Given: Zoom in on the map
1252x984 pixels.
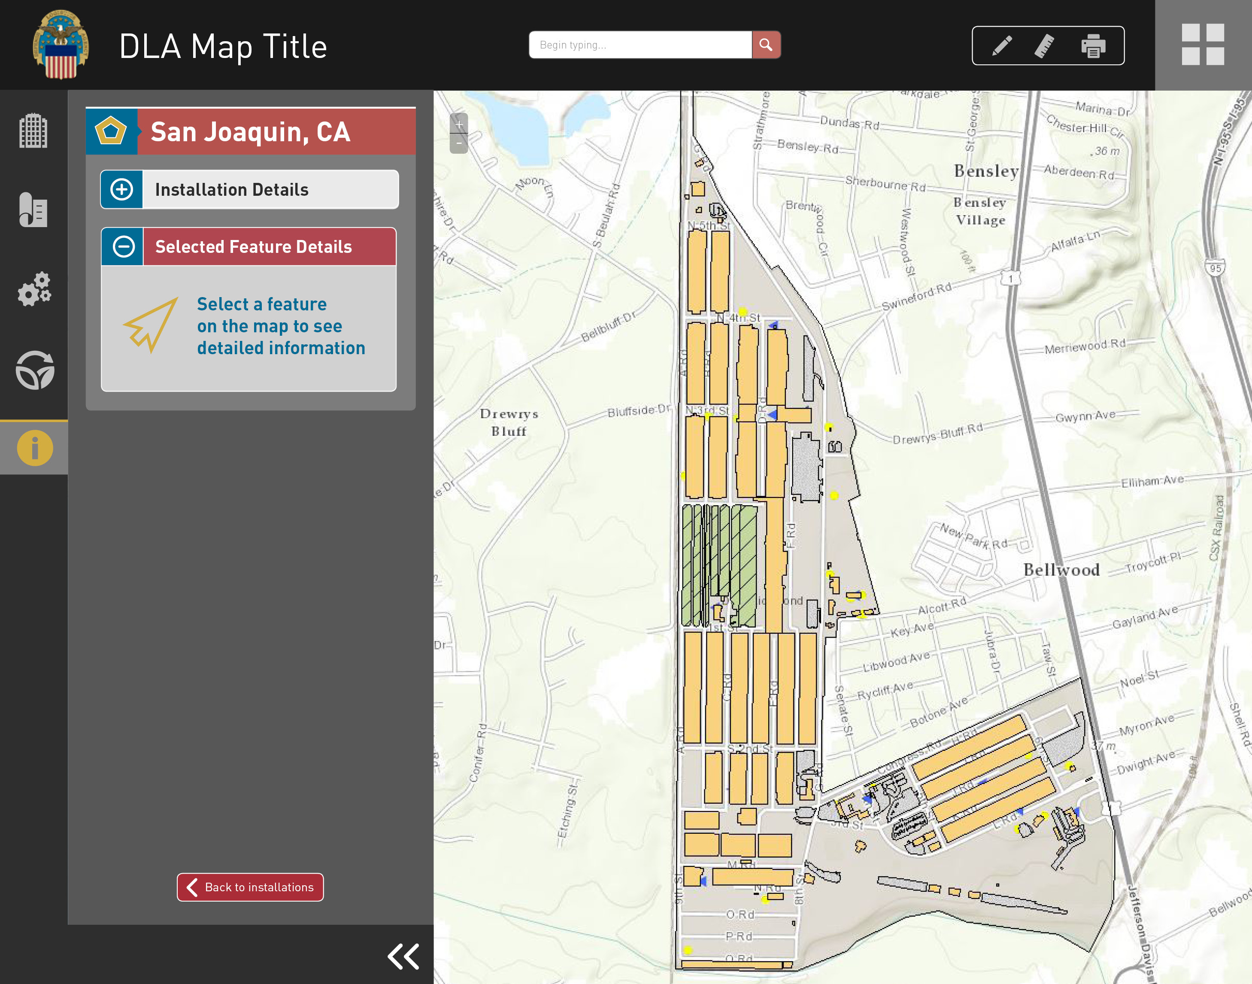Looking at the screenshot, I should 459,124.
